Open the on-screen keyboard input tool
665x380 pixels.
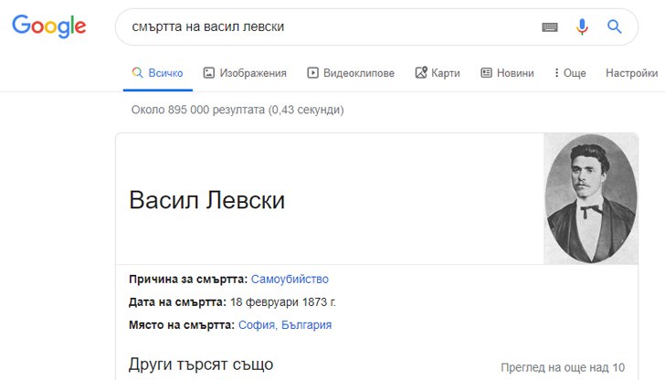(x=549, y=27)
